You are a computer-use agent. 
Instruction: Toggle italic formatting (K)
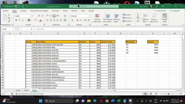click(19, 20)
